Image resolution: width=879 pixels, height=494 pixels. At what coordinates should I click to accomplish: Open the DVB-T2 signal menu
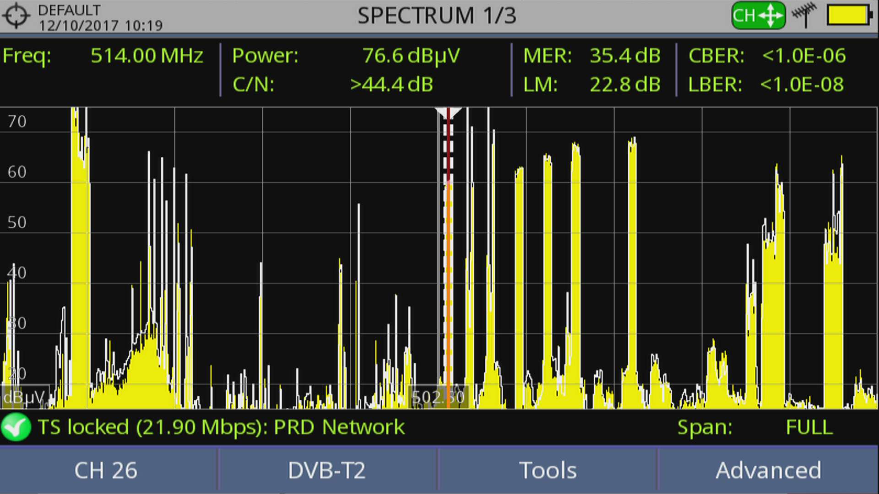coord(327,470)
